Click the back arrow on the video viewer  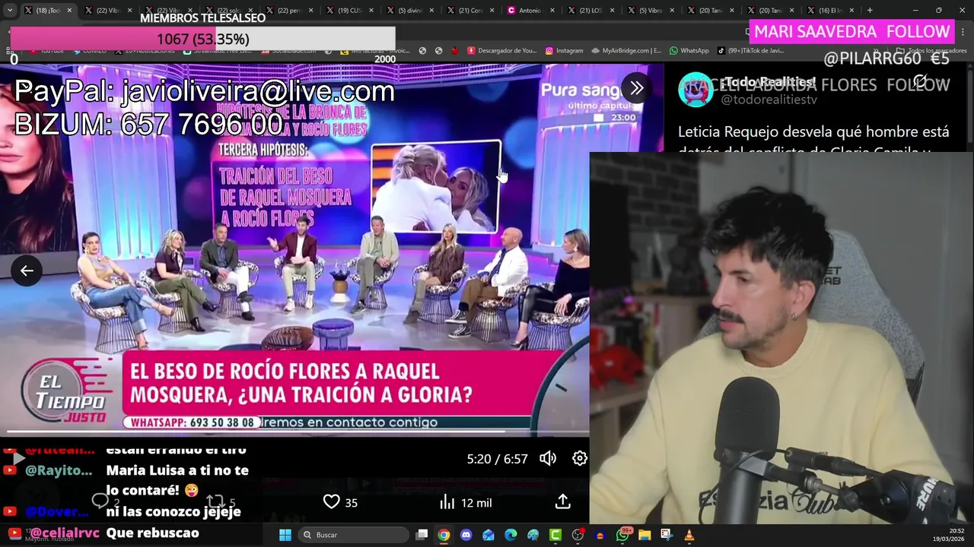coord(27,270)
